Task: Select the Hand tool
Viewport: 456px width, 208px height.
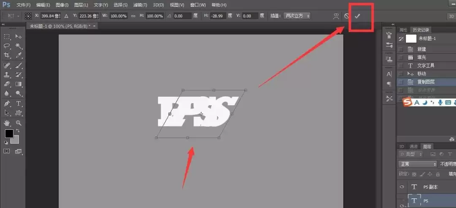Action: 7,123
